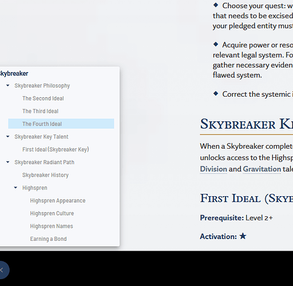293x286 pixels.
Task: Go to Skybreaker Philosophy entry
Action: 42,86
